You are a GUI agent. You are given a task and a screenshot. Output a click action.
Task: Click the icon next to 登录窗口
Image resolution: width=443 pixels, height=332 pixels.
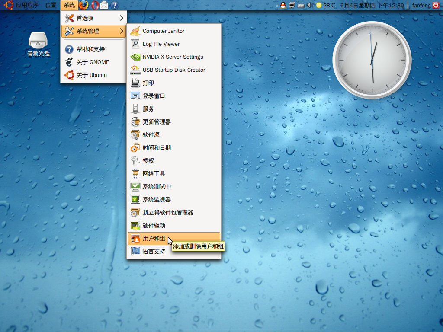[135, 96]
